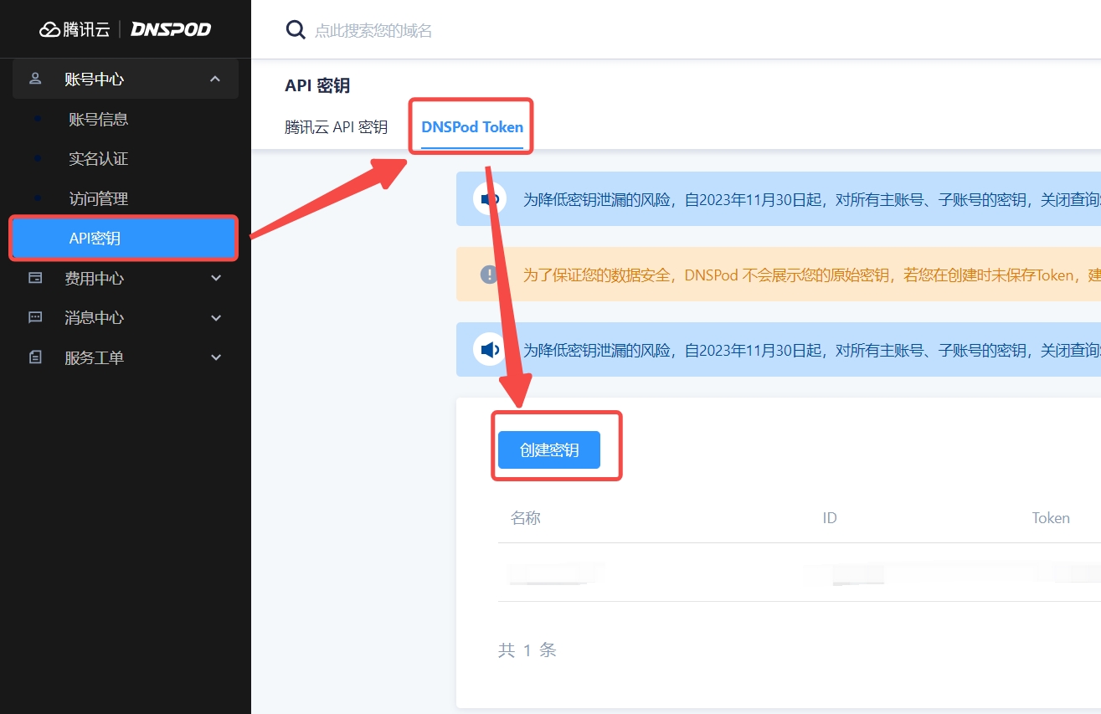Click the search magnifier icon
Image resolution: width=1101 pixels, height=714 pixels.
(296, 30)
